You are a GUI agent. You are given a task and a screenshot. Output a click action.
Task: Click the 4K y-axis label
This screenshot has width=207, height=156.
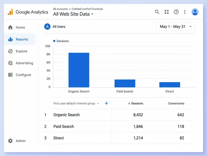point(48,70)
